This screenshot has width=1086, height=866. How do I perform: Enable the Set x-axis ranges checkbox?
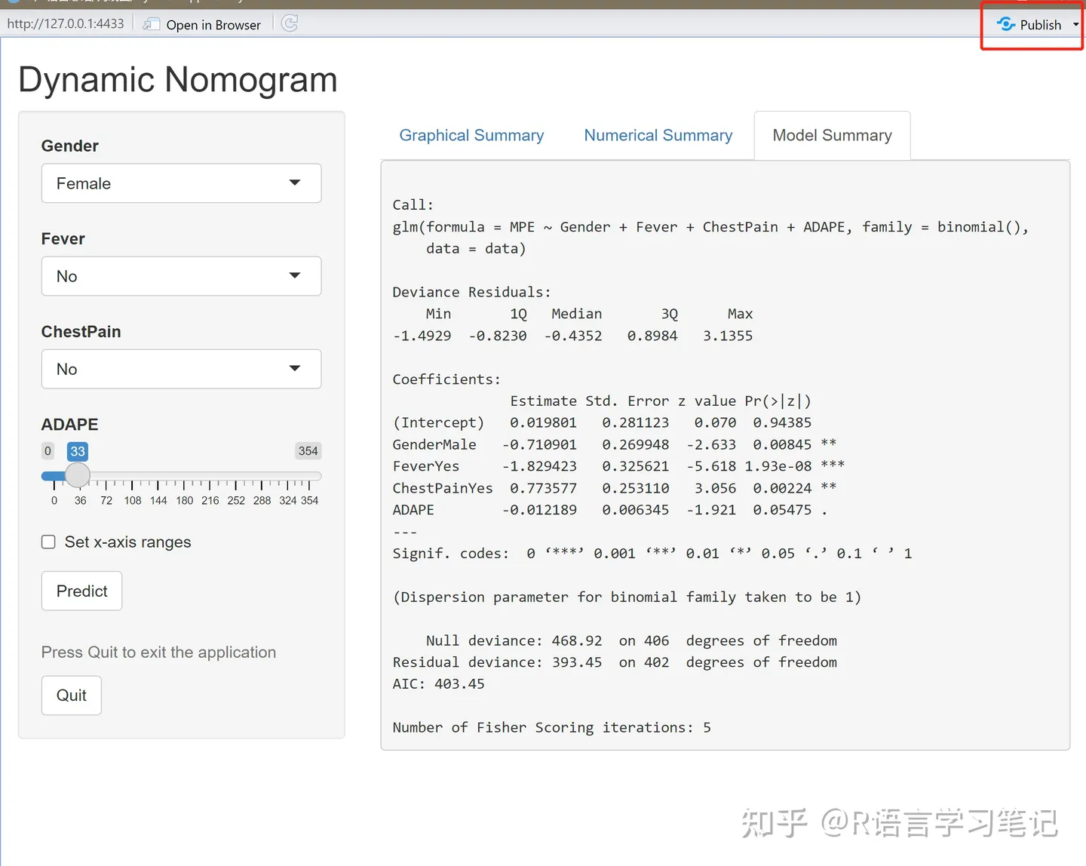(48, 542)
